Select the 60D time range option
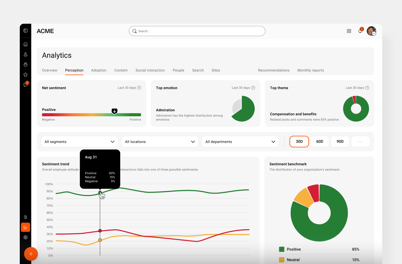Image resolution: width=402 pixels, height=264 pixels. [x=319, y=141]
